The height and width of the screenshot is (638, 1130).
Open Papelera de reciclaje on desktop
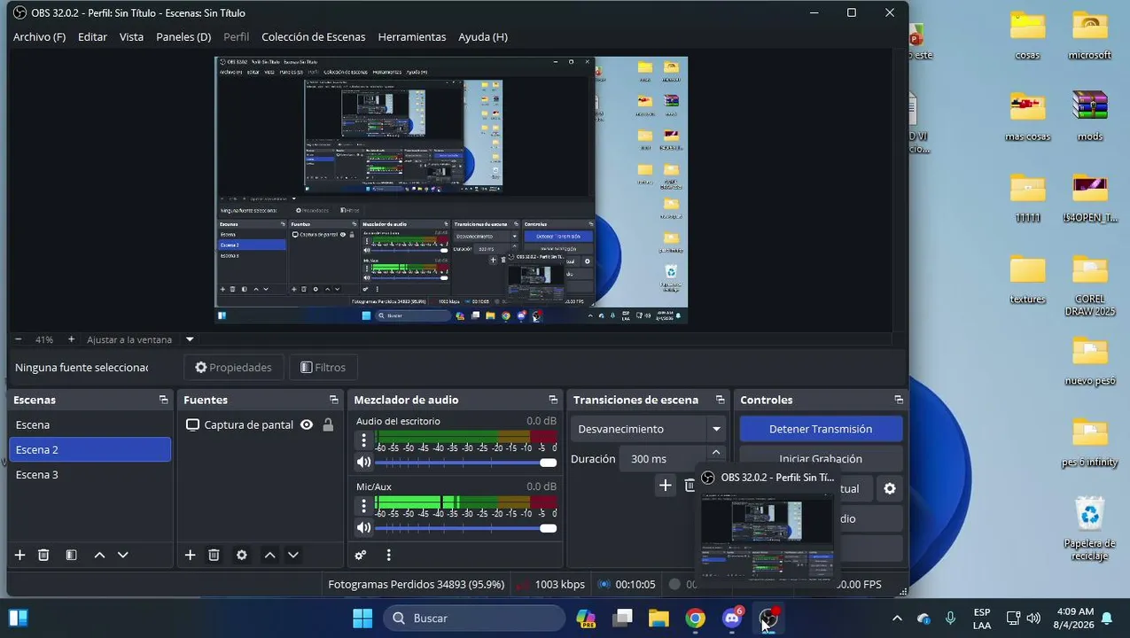pos(1089,529)
